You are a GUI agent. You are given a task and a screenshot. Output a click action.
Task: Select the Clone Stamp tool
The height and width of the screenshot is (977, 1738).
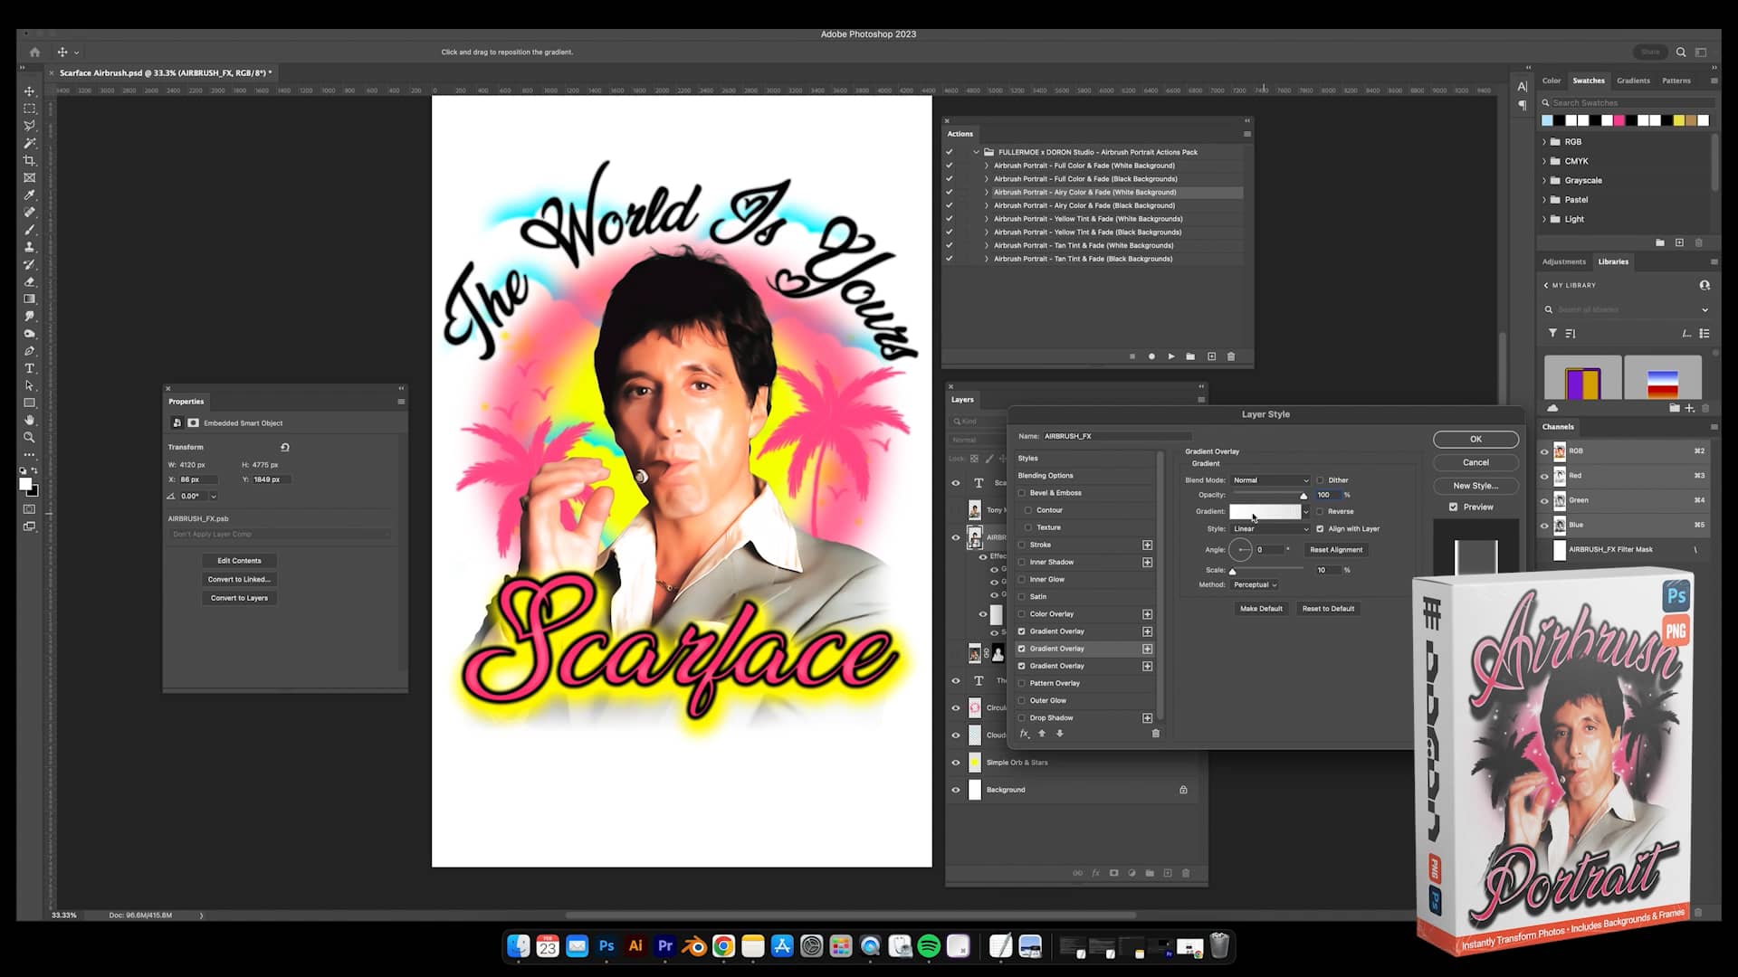tap(30, 248)
